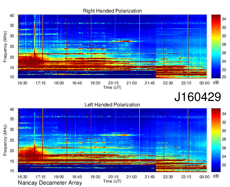Click the 30 MHz tick of Right Handed plot
Screen dimensions: 230x187
[12, 36]
